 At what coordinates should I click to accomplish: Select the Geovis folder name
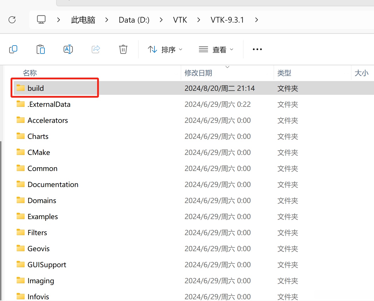pyautogui.click(x=39, y=249)
